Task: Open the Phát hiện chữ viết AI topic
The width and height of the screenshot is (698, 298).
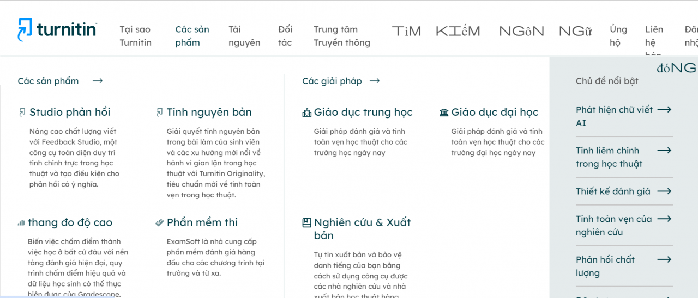Action: pos(615,116)
